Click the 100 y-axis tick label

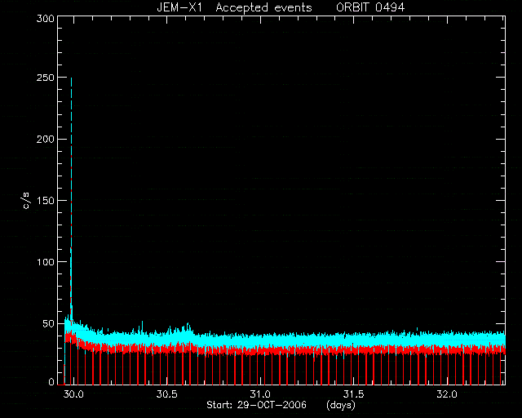(x=45, y=262)
